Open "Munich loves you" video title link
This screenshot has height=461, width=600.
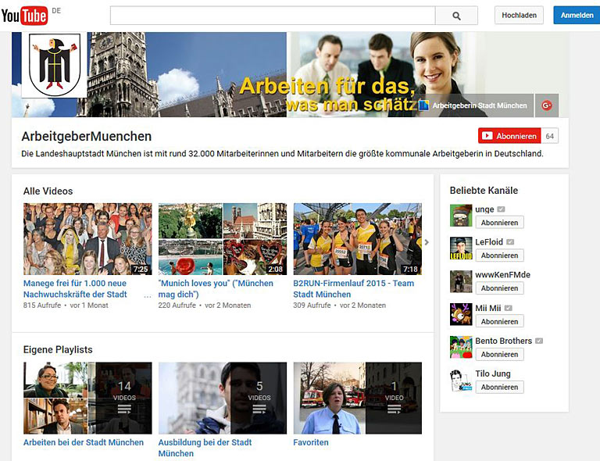[216, 284]
